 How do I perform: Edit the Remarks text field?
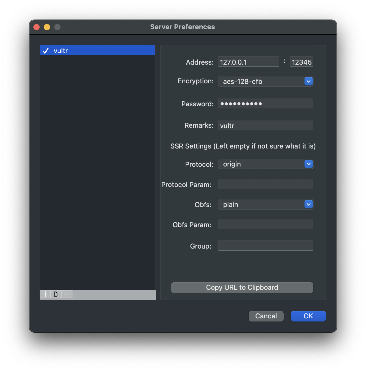click(x=265, y=125)
